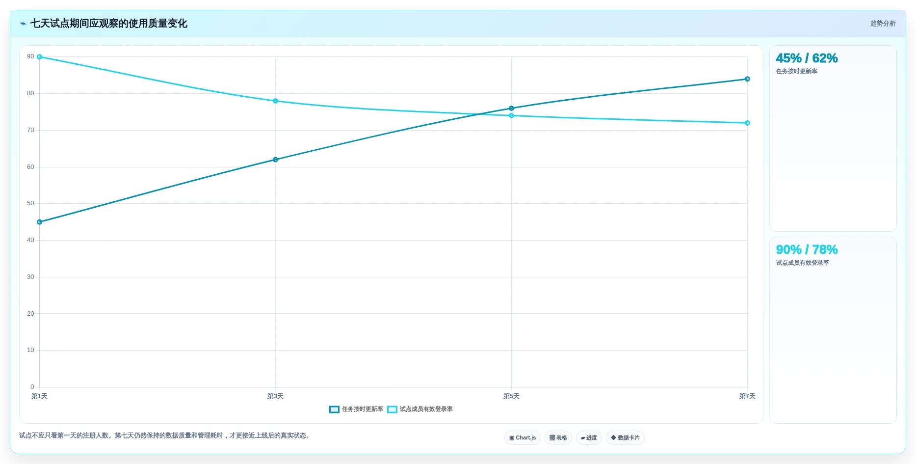Click the 任务按时更新率 legend color box

pos(334,409)
